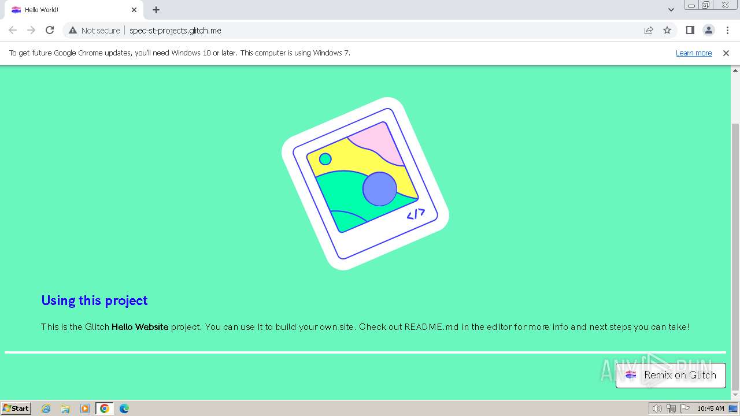Image resolution: width=740 pixels, height=416 pixels.
Task: Dismiss the Chrome update notification bar
Action: pyautogui.click(x=726, y=53)
